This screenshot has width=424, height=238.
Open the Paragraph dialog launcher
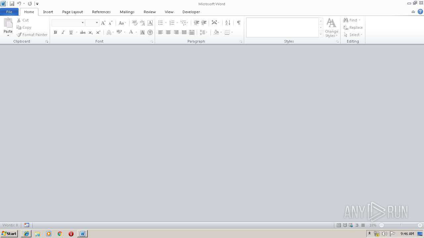click(241, 42)
